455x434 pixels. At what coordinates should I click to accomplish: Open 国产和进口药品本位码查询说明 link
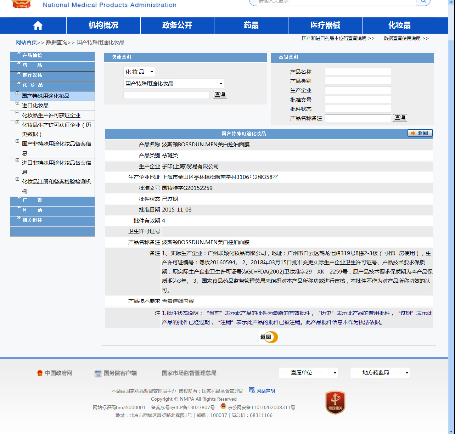[338, 38]
